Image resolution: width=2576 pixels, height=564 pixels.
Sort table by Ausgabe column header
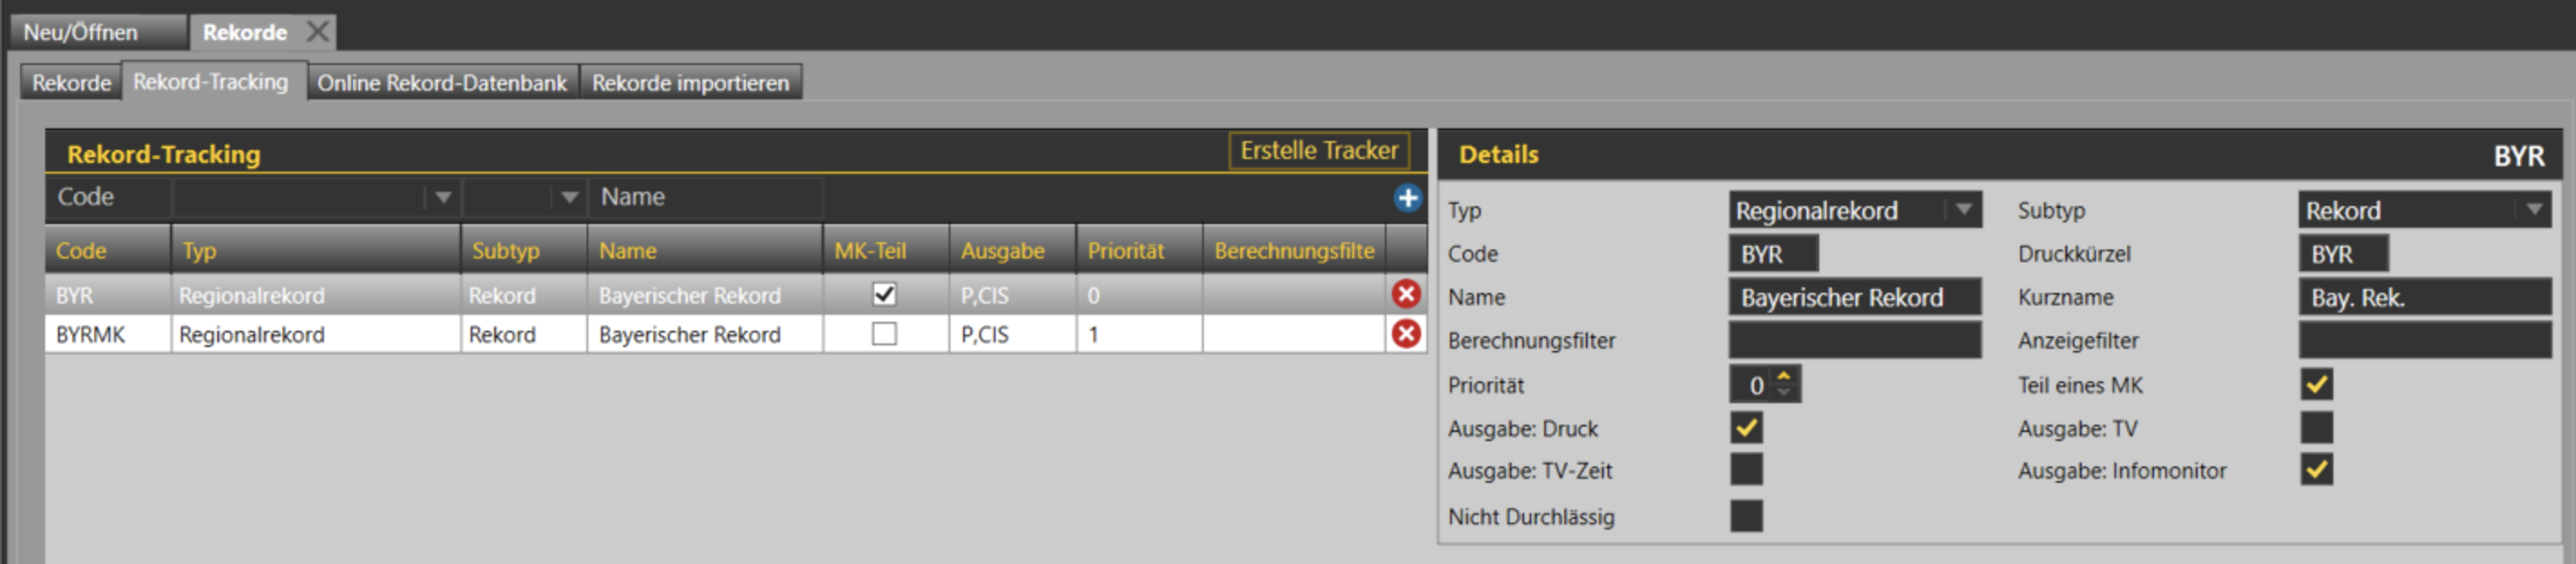(x=1013, y=250)
